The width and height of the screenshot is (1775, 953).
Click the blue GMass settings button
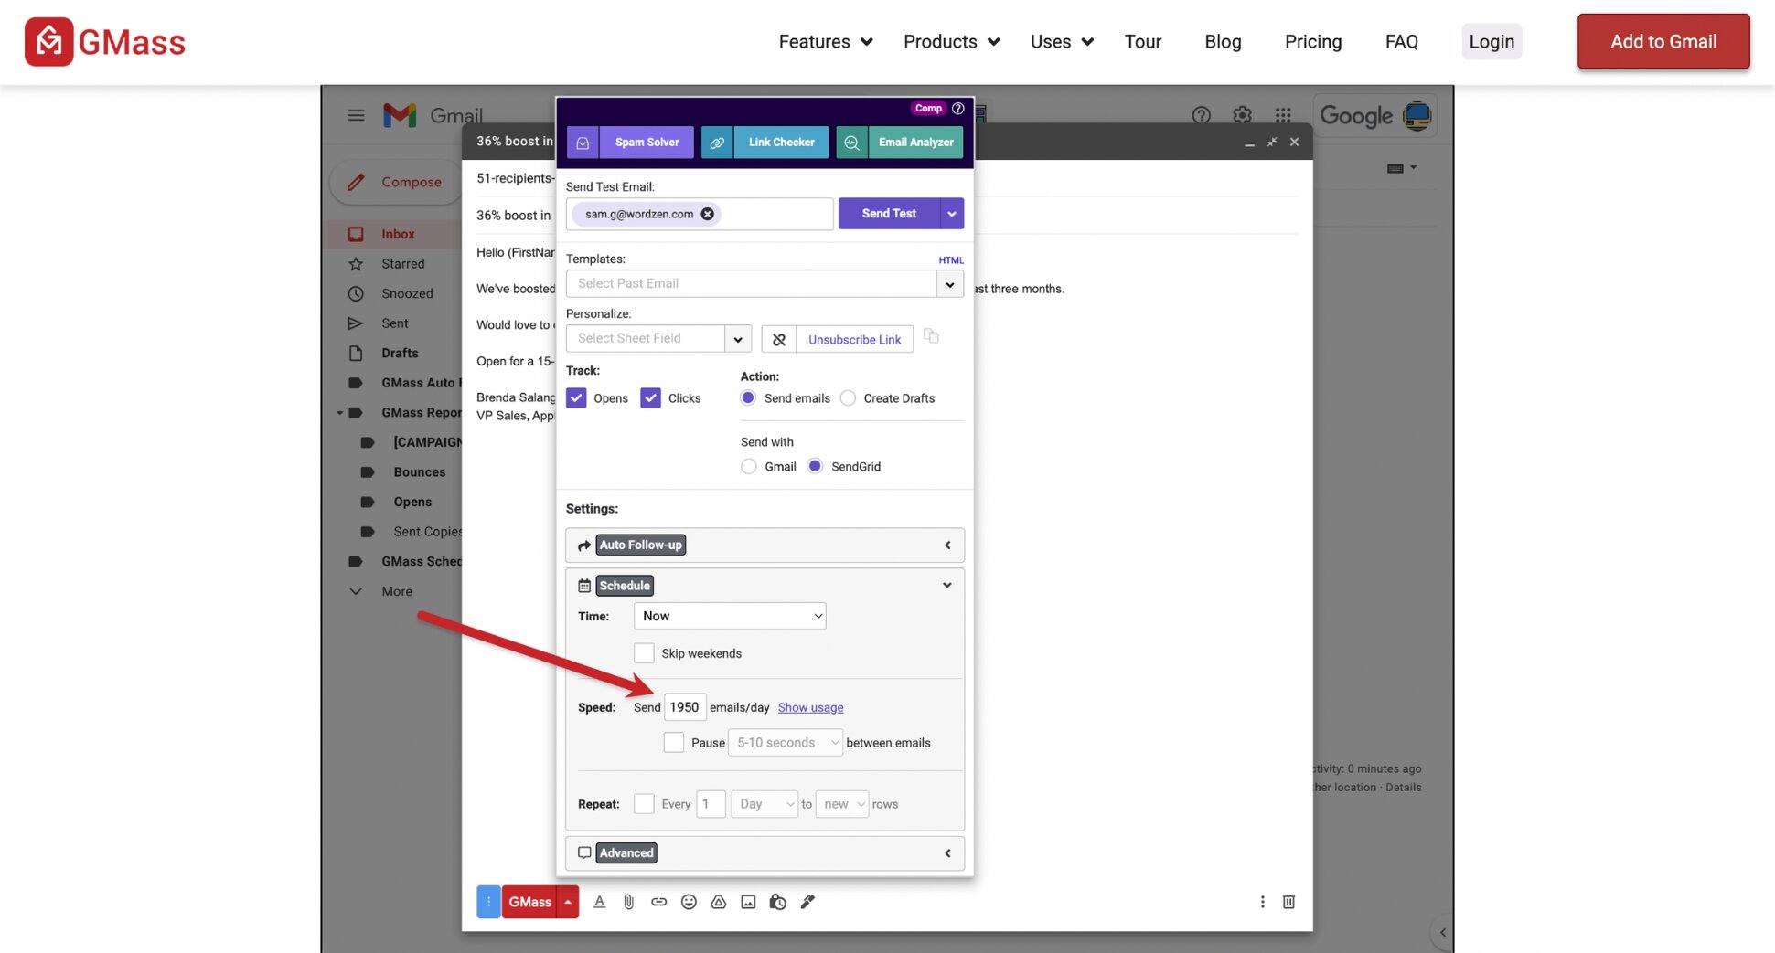coord(488,902)
